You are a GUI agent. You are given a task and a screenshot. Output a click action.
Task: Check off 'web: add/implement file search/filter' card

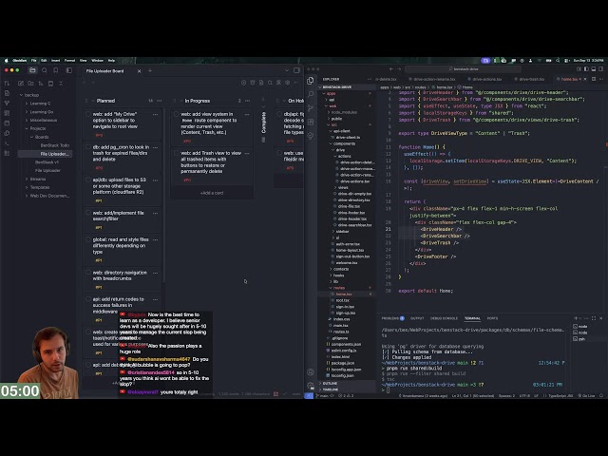pos(88,213)
